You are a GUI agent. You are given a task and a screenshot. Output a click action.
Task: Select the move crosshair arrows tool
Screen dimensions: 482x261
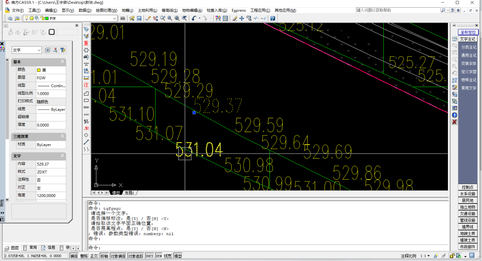coord(242,18)
